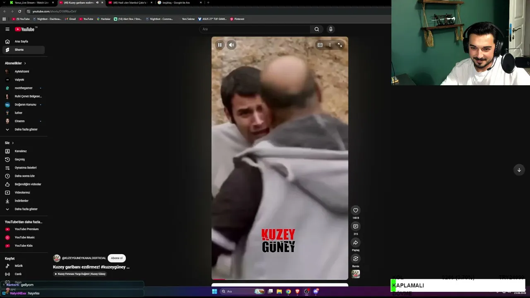Open İndirilenler downloads
Viewport: 530px width, 298px height.
[x=24, y=201]
